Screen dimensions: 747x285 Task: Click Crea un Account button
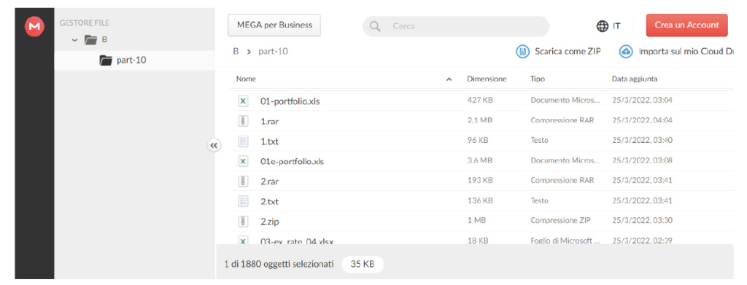click(686, 26)
